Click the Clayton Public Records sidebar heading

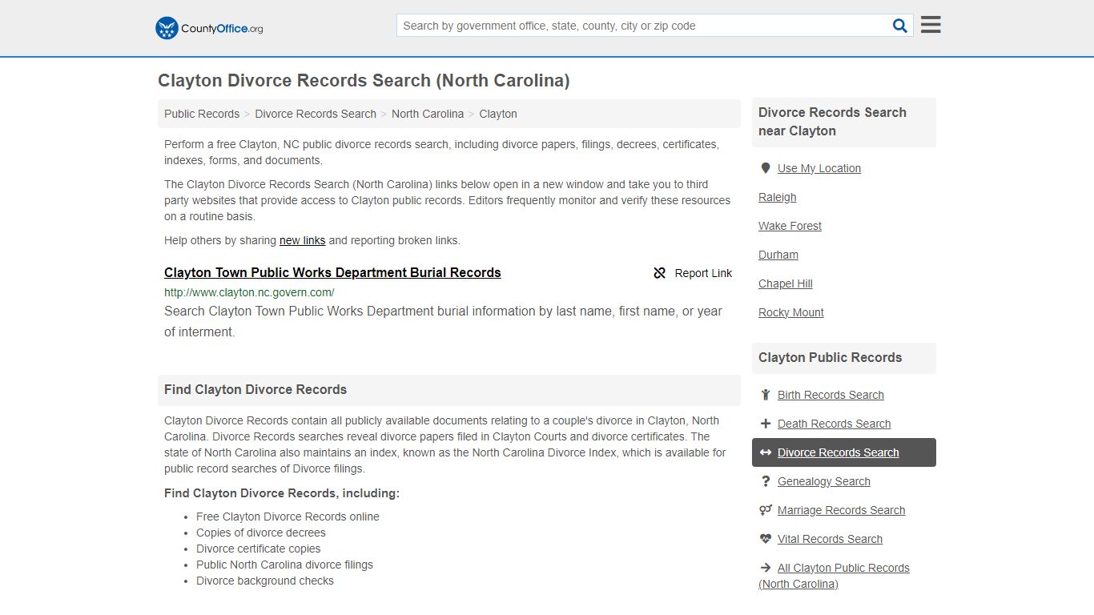pyautogui.click(x=830, y=357)
